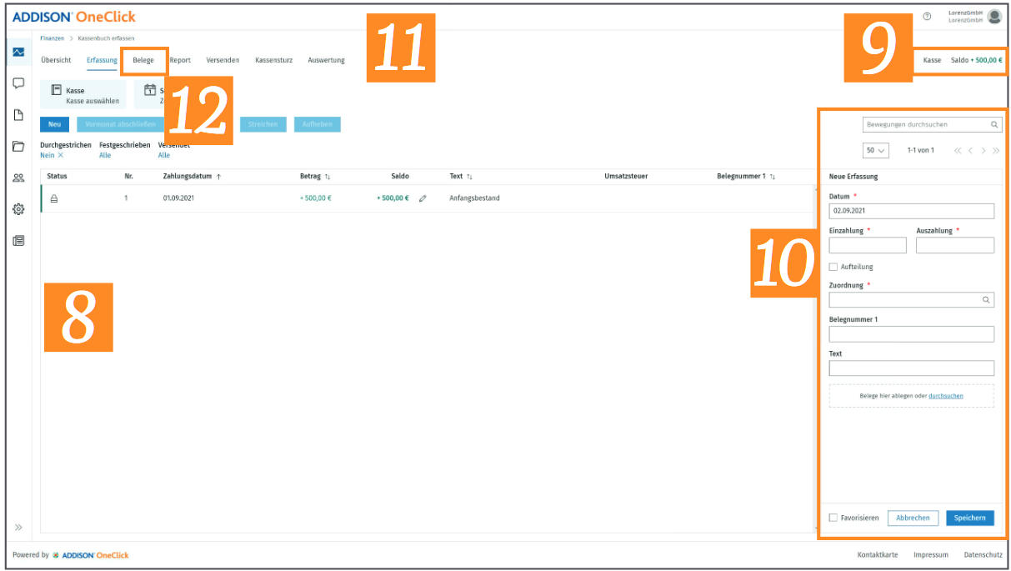Jump to the last page arrow
Screen dimensions: 1011x571
(996, 151)
